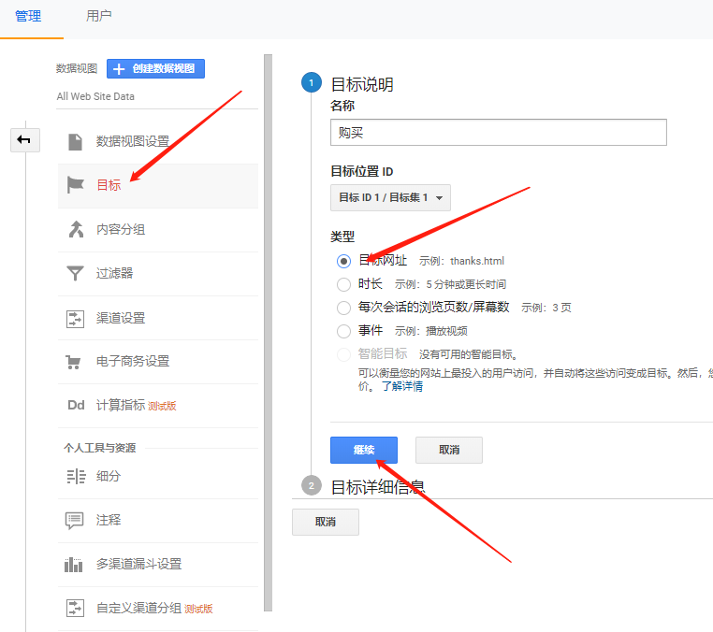Click the bottom 取消 button below step 2
Viewport: 713px width, 632px height.
coord(325,522)
